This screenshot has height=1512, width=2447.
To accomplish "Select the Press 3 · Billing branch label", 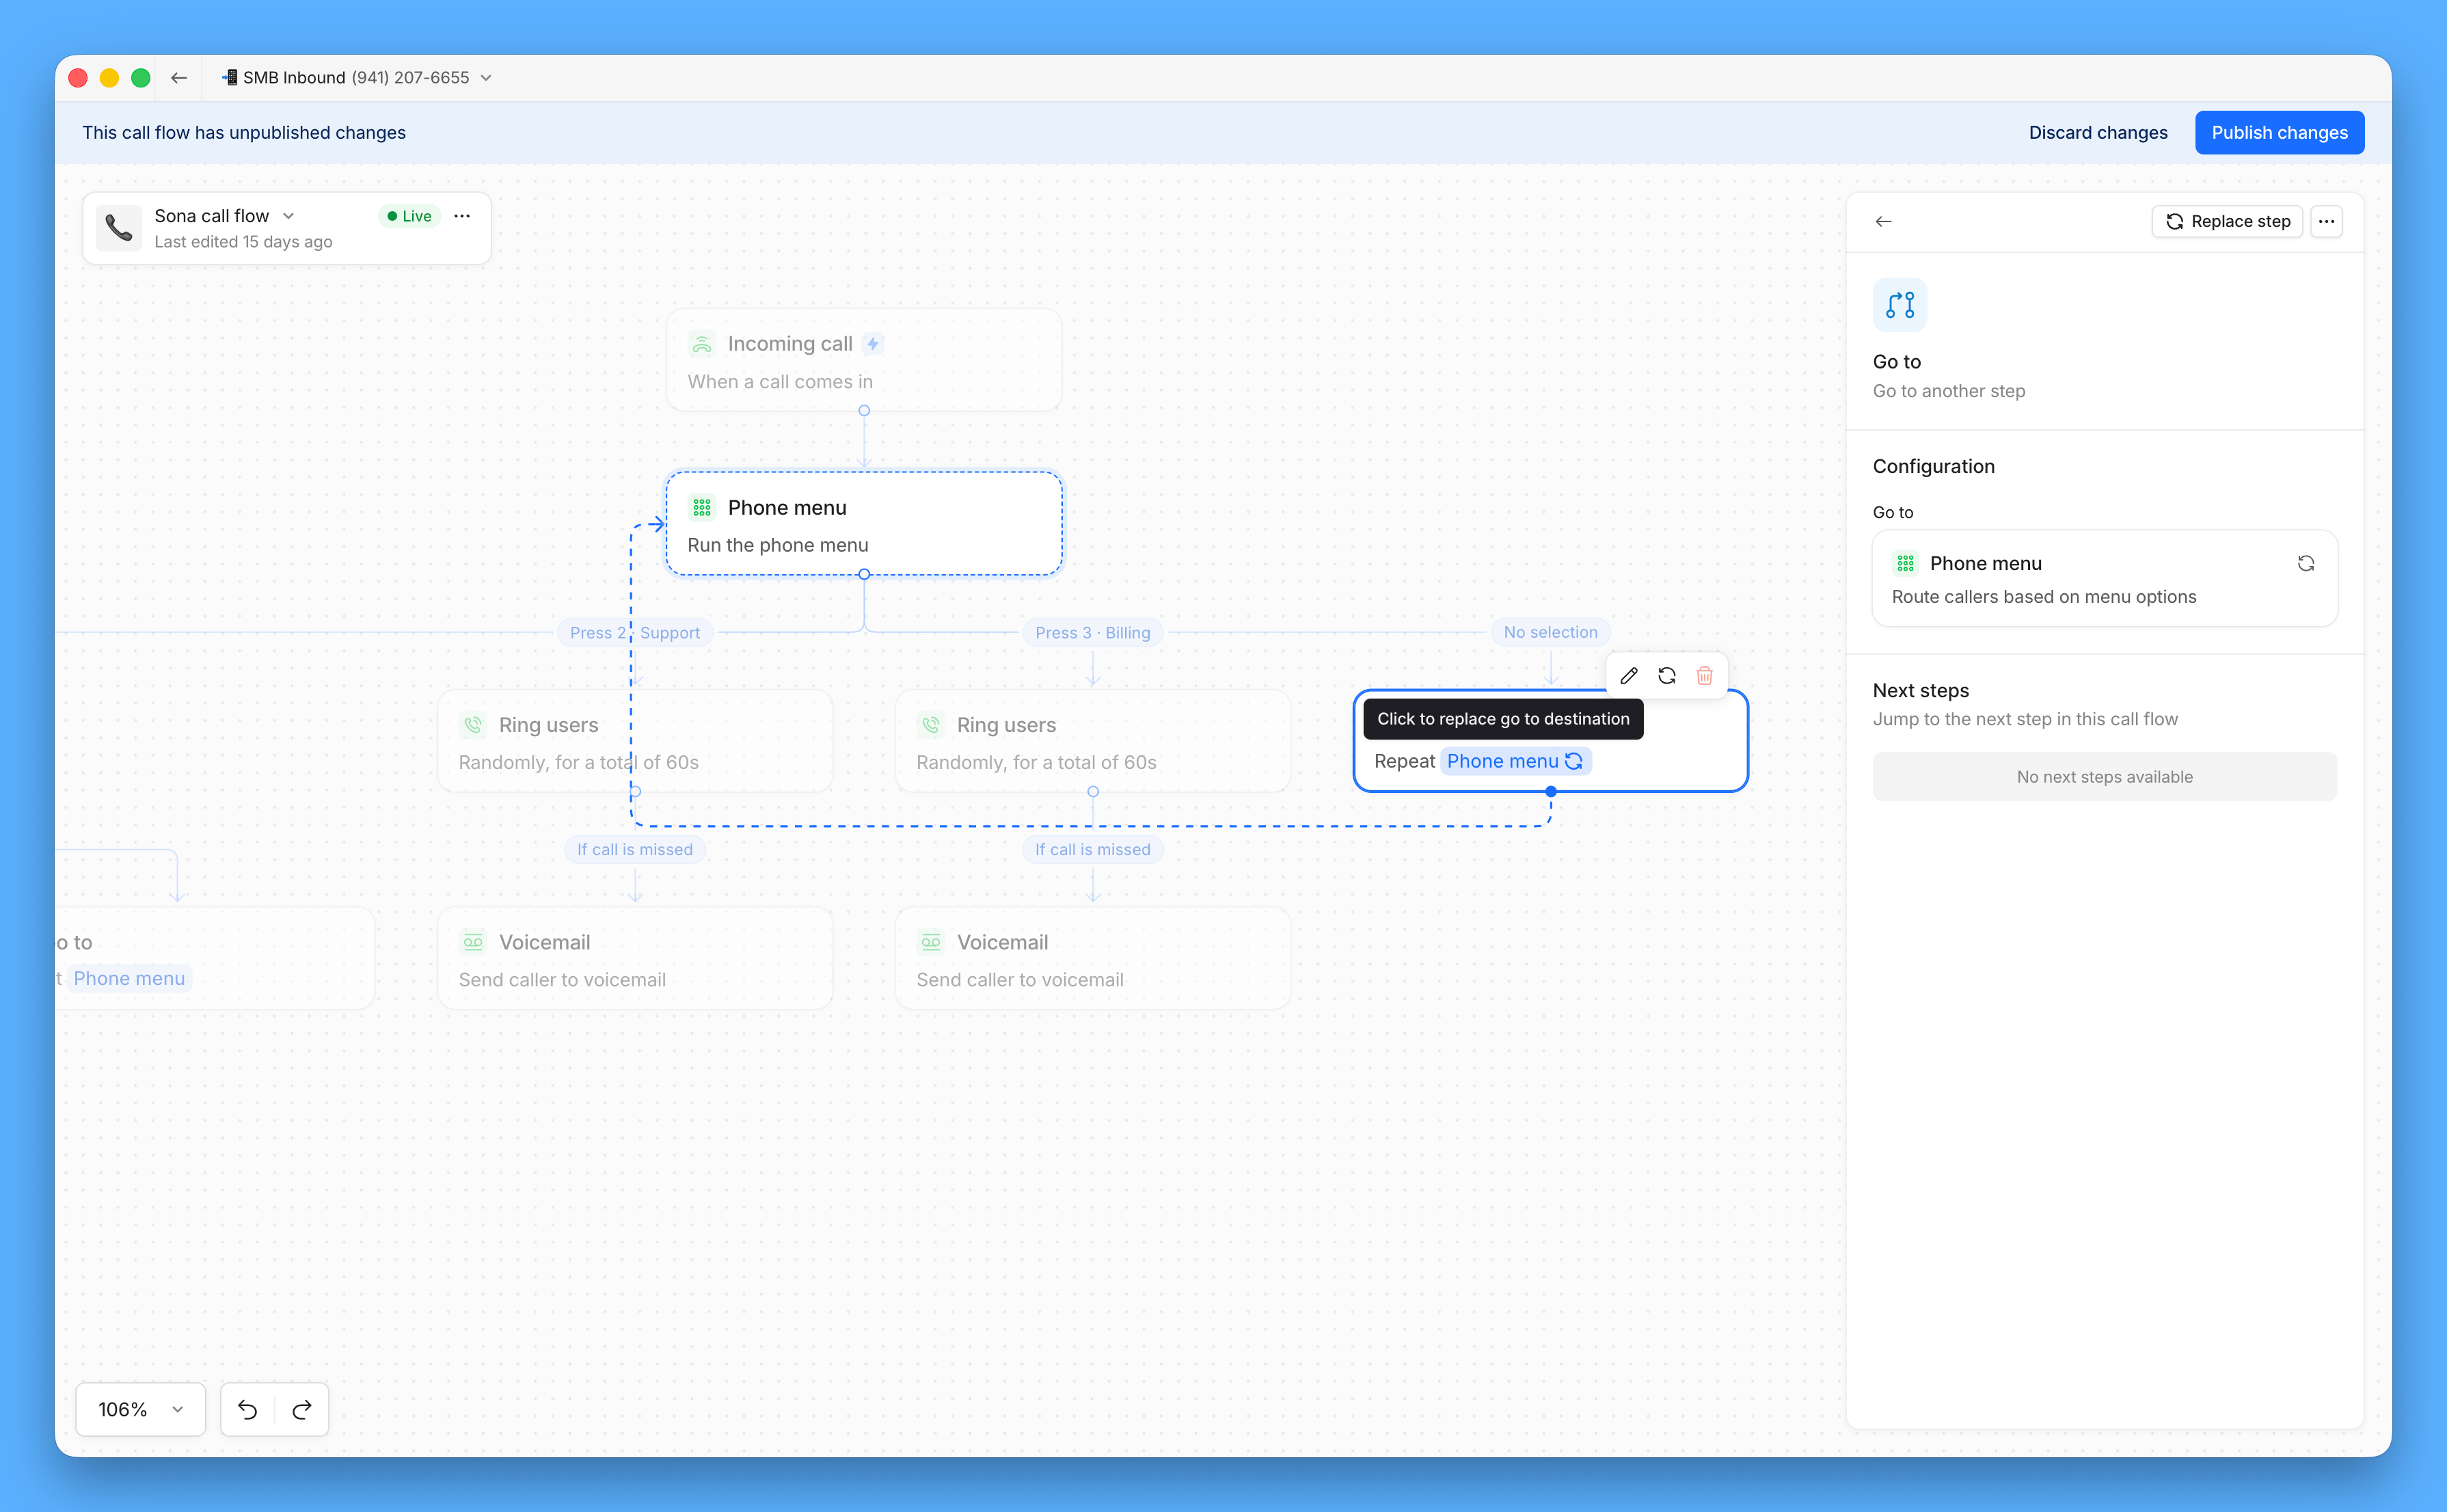I will pos(1092,633).
